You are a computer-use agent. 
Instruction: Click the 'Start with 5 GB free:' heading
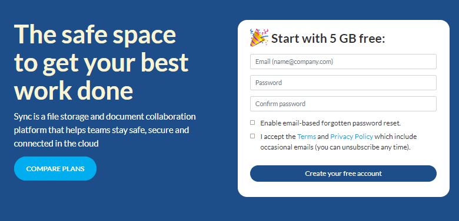(328, 39)
